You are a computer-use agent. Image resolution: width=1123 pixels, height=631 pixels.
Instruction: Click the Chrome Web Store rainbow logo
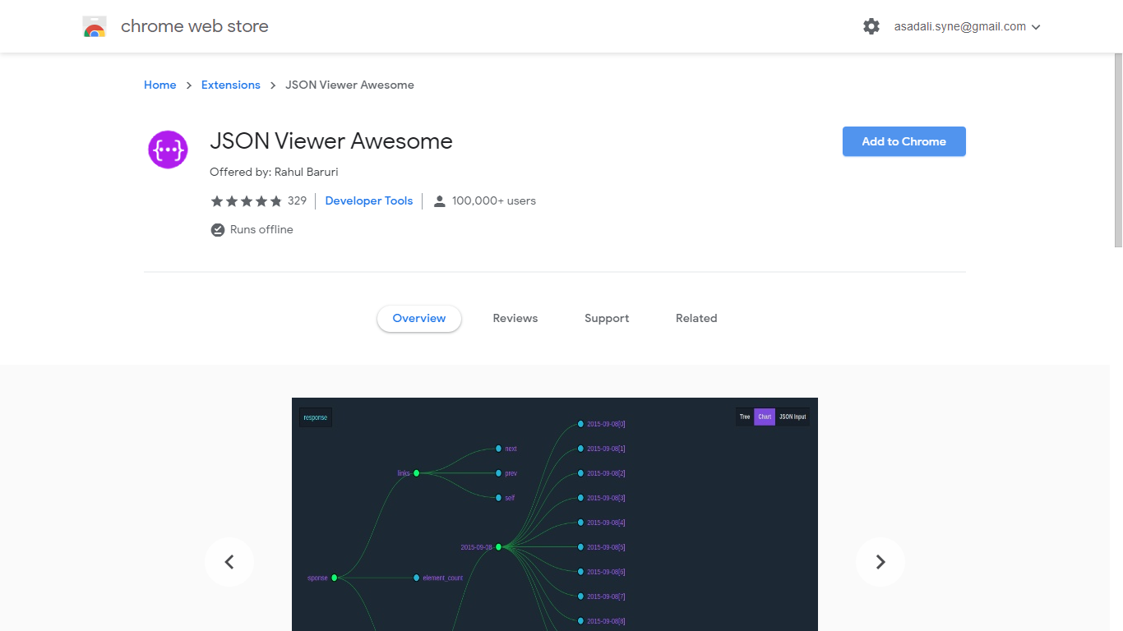[x=95, y=27]
